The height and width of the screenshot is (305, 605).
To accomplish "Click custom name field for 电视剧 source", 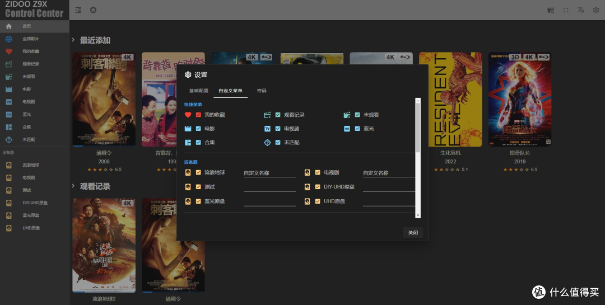I will coord(389,173).
